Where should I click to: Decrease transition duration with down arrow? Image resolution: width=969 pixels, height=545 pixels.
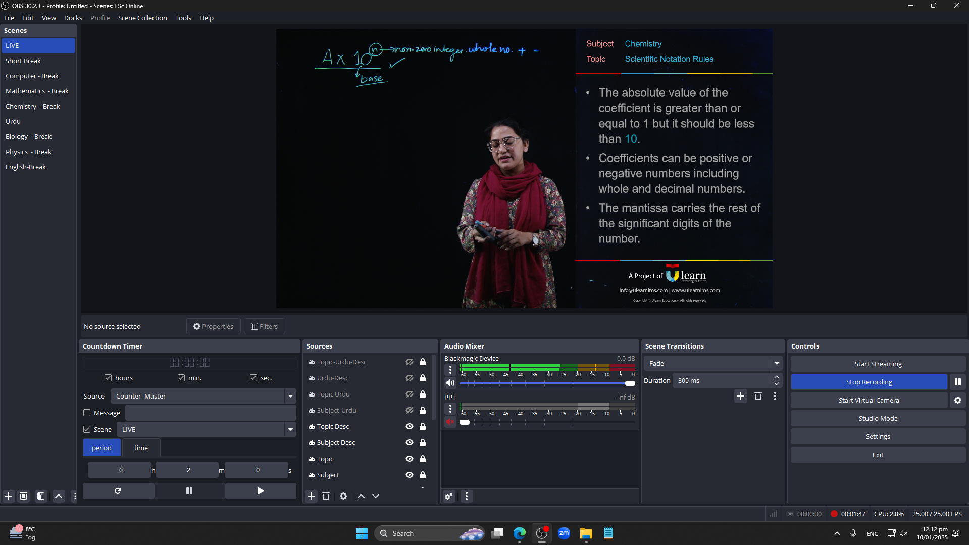777,384
